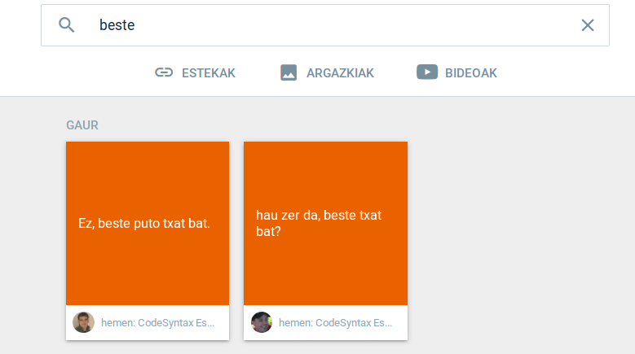Click the picture icon beside Argazkiak
Screen dimensions: 635x354
pyautogui.click(x=289, y=72)
